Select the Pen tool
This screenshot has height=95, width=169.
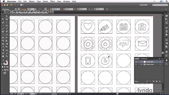(x=3, y=23)
